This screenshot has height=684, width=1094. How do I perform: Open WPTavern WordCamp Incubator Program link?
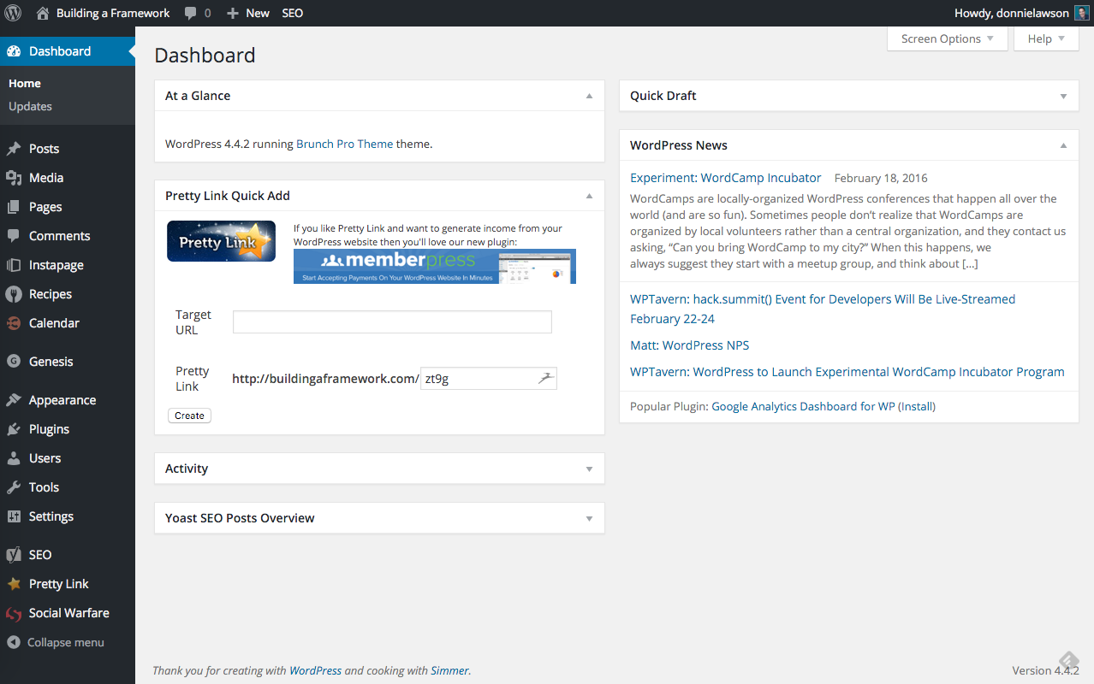tap(847, 372)
